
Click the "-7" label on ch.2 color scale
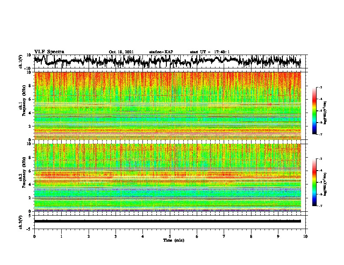point(321,206)
